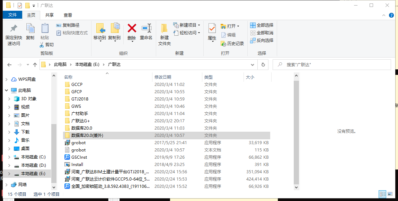Click the Copy (复制) ribbon icon
398x201 pixels.
30,29
